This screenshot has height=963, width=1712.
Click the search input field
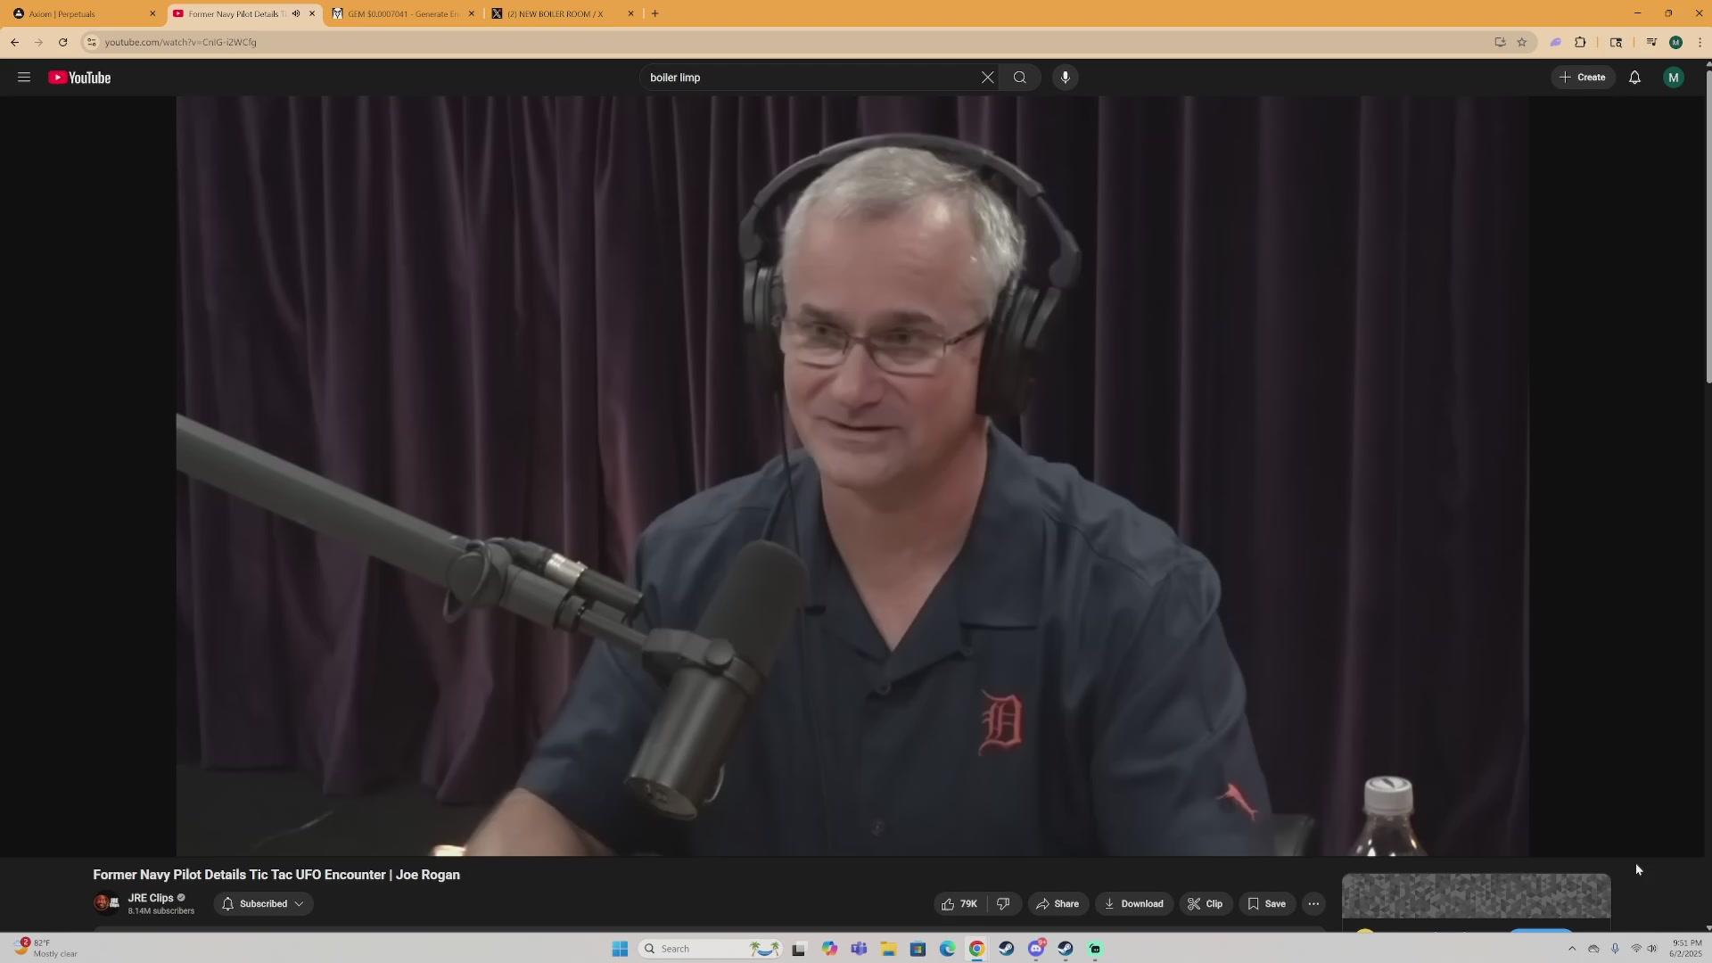point(802,78)
